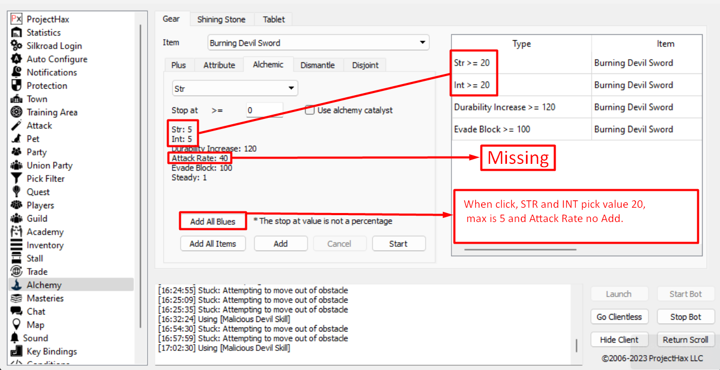Click the Stop at value input field
720x370 pixels.
click(264, 110)
